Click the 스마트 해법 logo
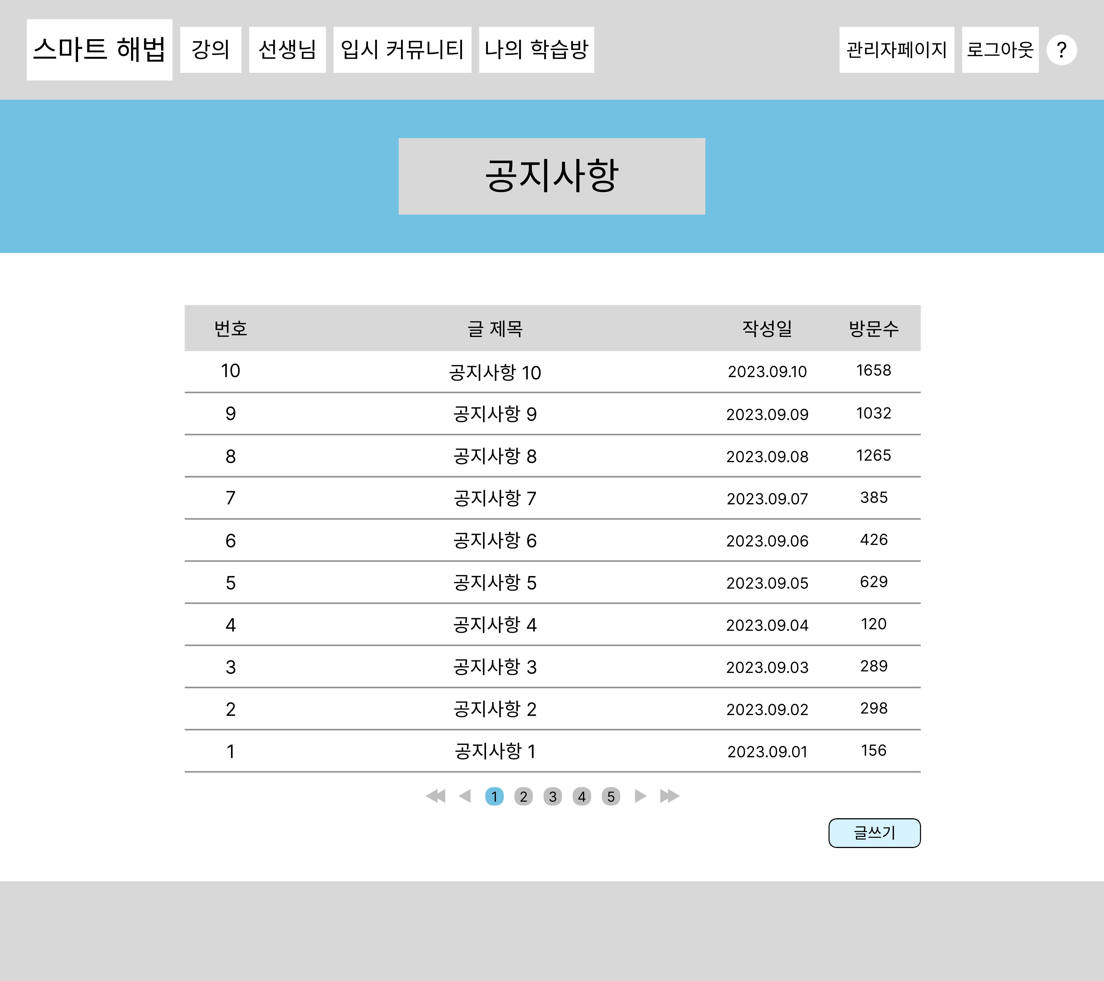 coord(99,50)
